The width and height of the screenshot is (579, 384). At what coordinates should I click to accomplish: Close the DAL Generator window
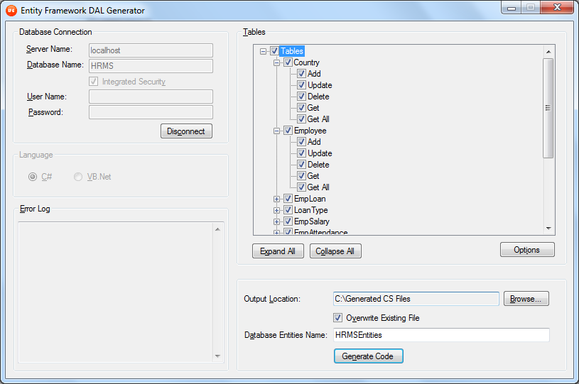[x=557, y=7]
